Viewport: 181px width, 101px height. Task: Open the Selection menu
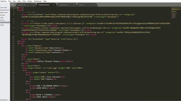click(3, 1)
